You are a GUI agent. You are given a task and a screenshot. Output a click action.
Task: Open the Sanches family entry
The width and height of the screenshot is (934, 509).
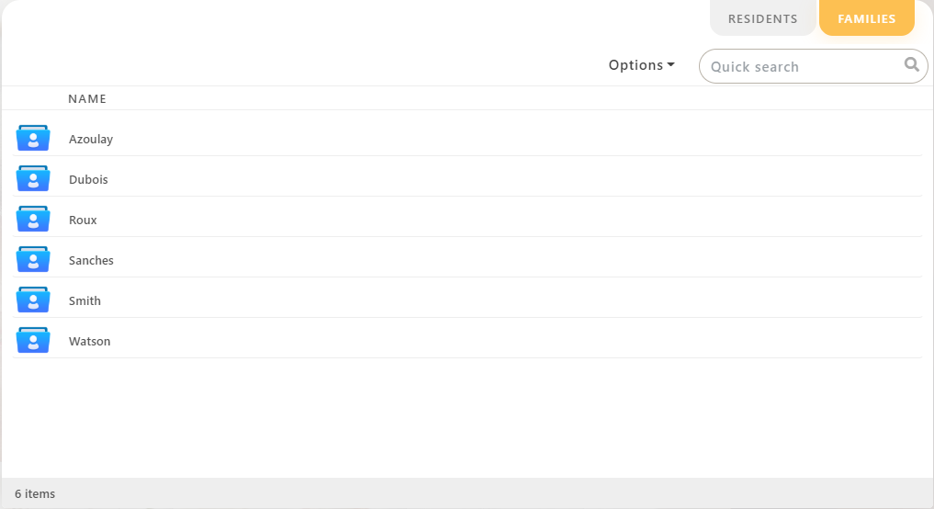point(91,261)
